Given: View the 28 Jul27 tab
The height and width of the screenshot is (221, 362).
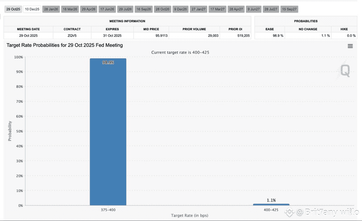Looking at the screenshot, I should (271, 9).
